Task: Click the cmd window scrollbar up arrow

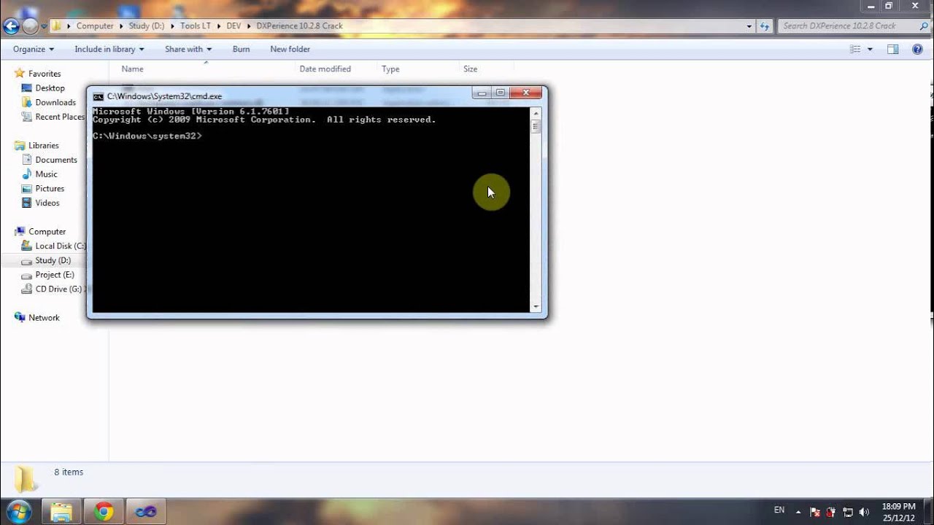Action: (536, 113)
